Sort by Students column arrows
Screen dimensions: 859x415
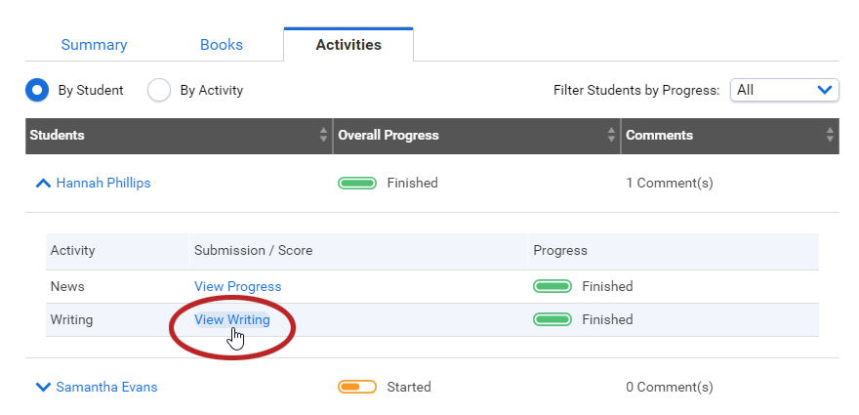(323, 135)
